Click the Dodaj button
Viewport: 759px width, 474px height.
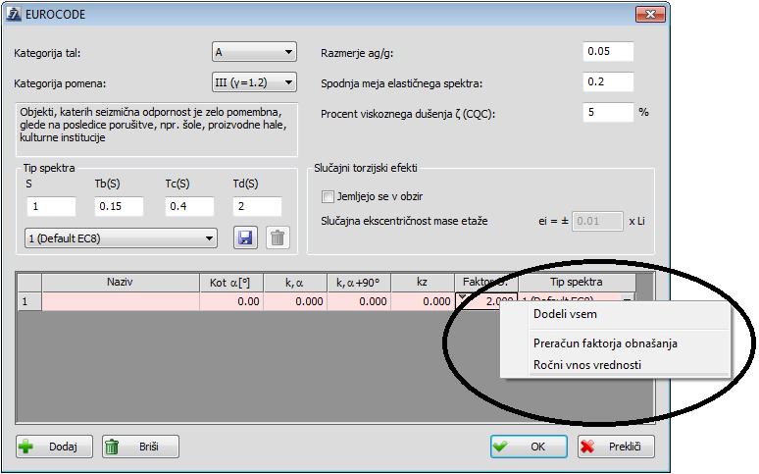point(54,447)
